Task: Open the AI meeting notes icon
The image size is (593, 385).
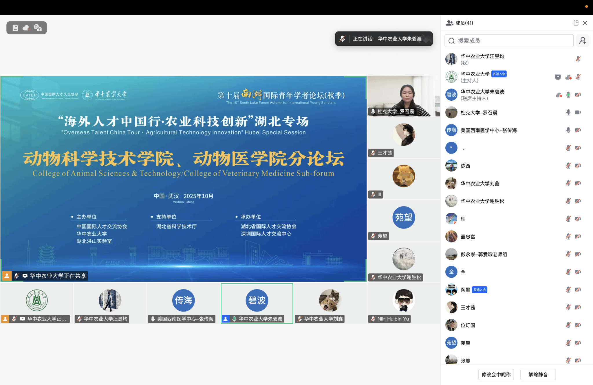Action: point(15,28)
